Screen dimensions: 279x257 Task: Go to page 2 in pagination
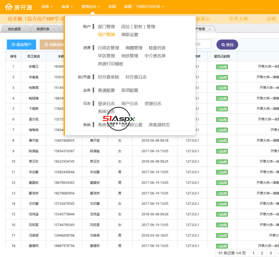coord(262,253)
